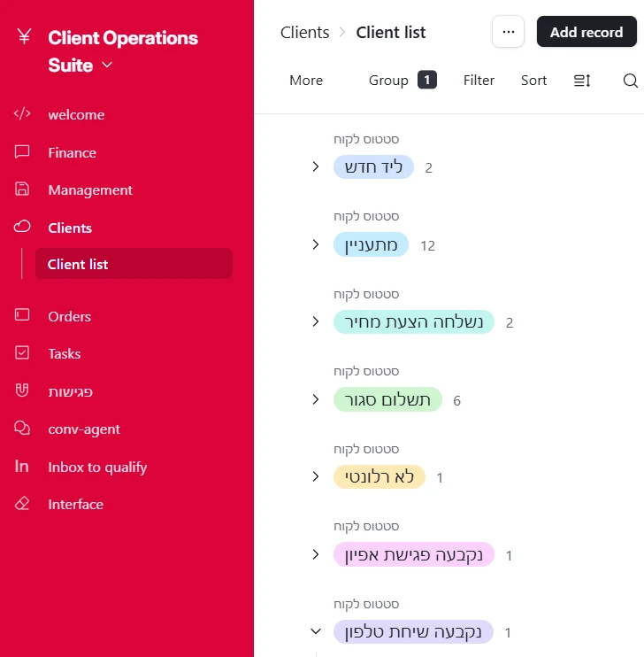Open the Filter options
This screenshot has height=657, width=644.
(479, 80)
